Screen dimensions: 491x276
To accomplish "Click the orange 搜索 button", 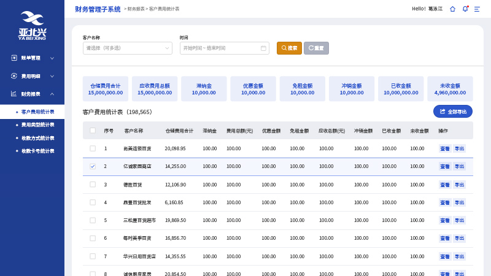I will click(x=289, y=48).
